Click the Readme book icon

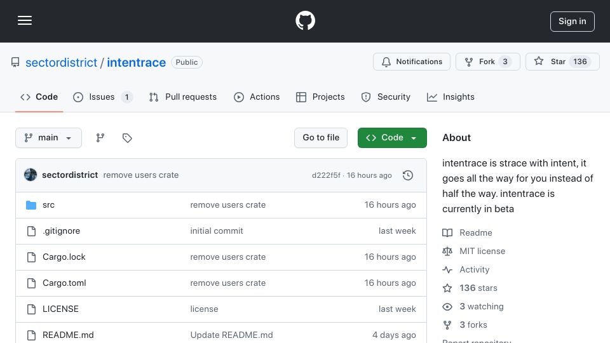click(447, 233)
